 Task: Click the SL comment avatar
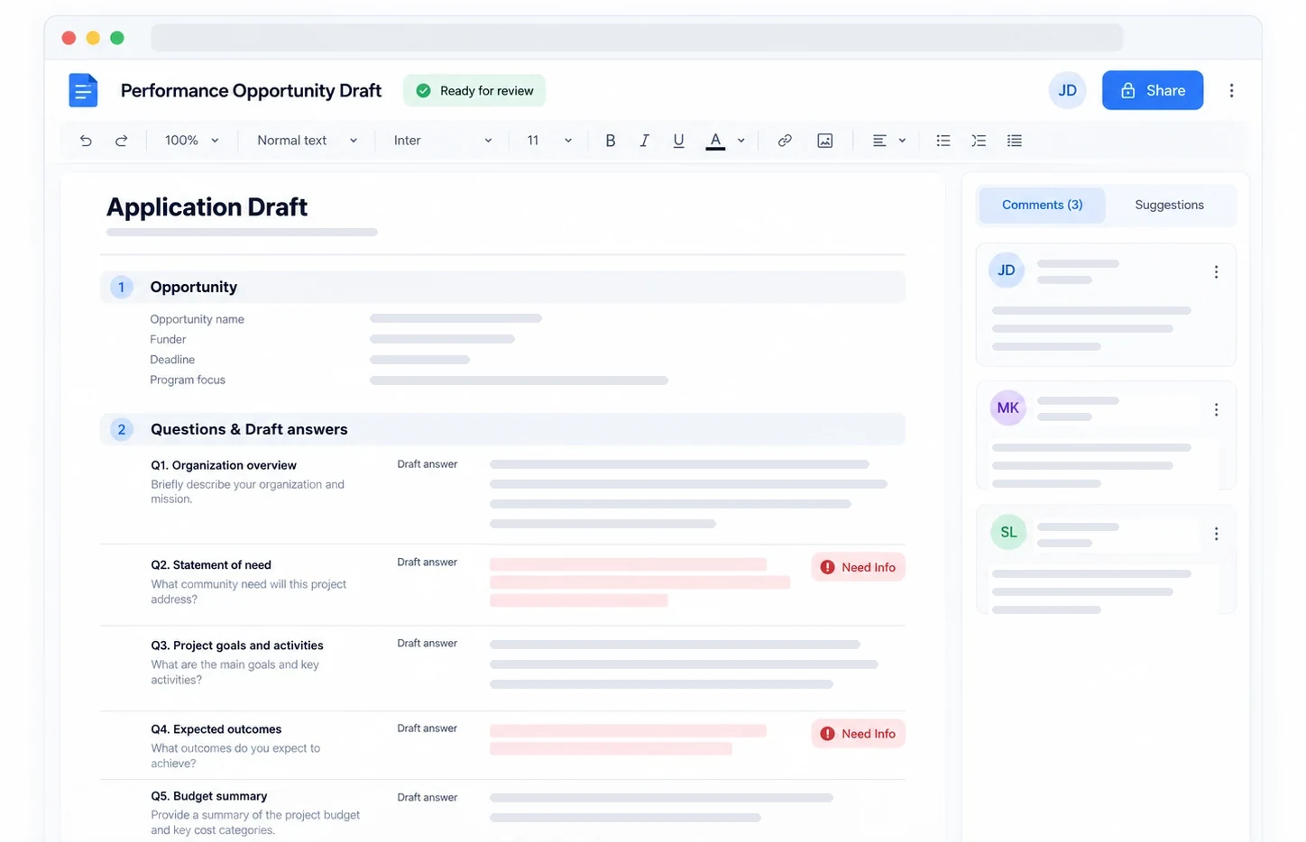coord(1007,532)
